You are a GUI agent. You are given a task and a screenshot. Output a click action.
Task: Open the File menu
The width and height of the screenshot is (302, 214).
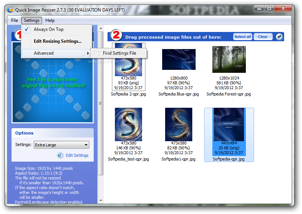tap(15, 20)
